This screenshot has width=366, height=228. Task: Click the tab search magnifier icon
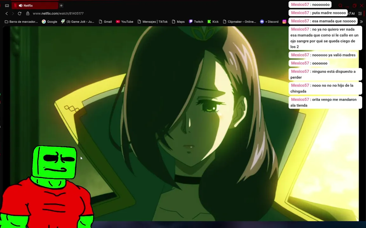(340, 5)
